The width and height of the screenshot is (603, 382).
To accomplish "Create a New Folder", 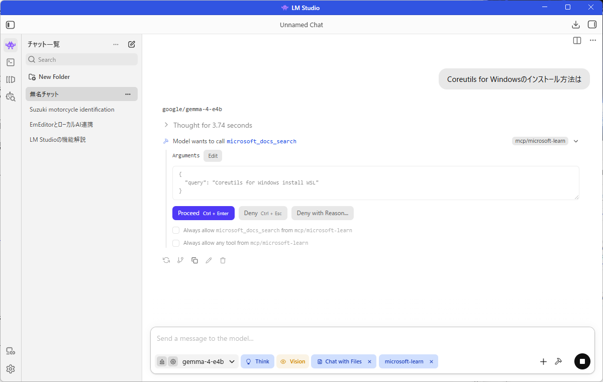I will click(x=49, y=77).
